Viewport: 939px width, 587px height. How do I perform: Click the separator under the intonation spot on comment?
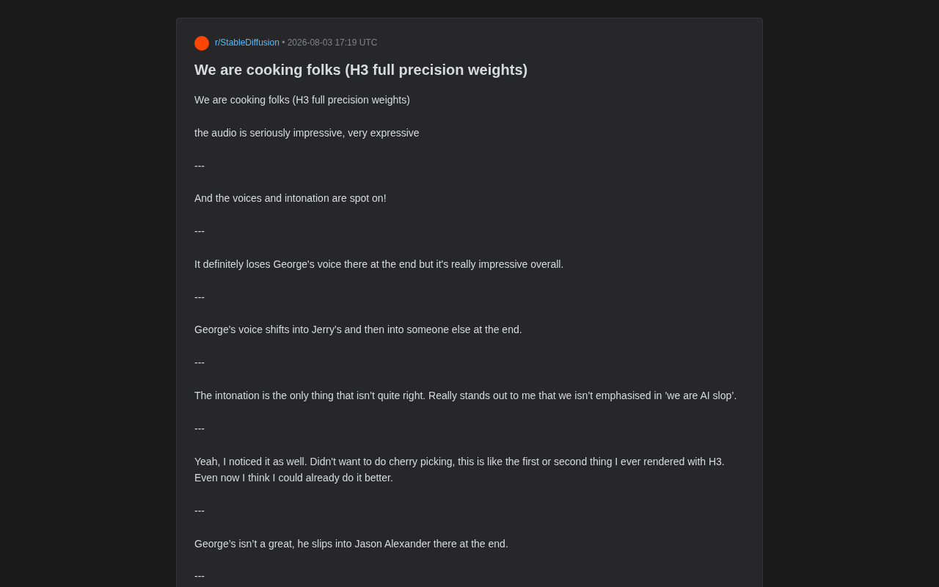200,231
